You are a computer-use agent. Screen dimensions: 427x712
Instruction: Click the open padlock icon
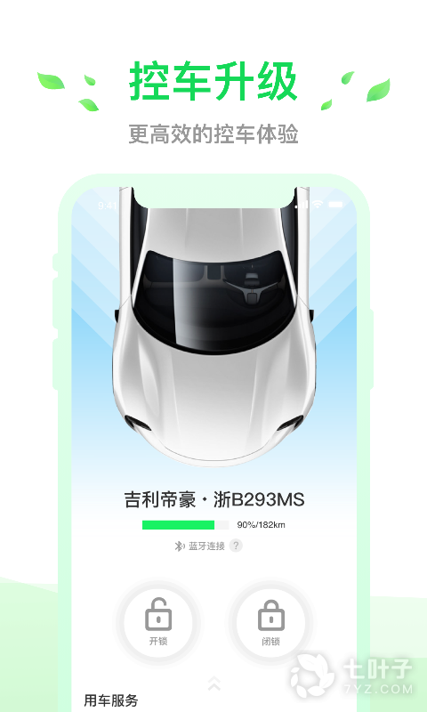pos(158,614)
